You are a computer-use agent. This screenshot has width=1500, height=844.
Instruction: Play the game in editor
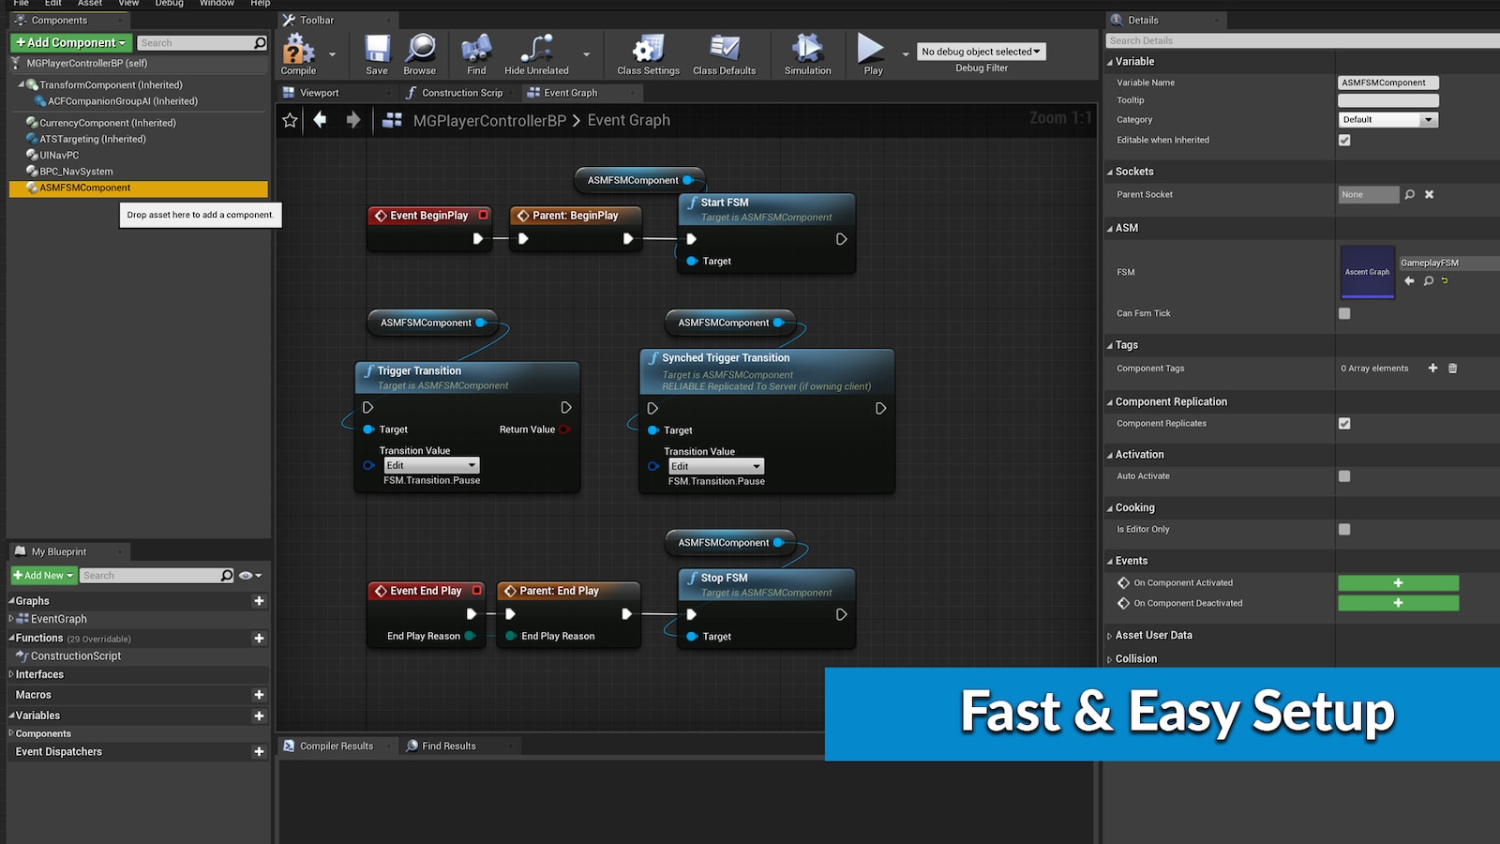tap(873, 54)
